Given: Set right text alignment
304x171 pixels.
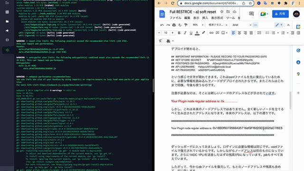Looking at the screenshot, I should point(245,33).
